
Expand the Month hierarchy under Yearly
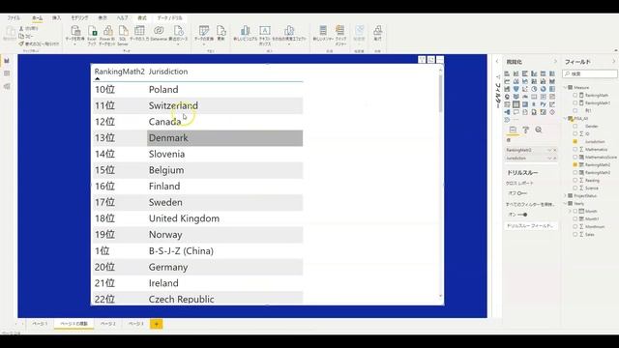click(x=570, y=212)
